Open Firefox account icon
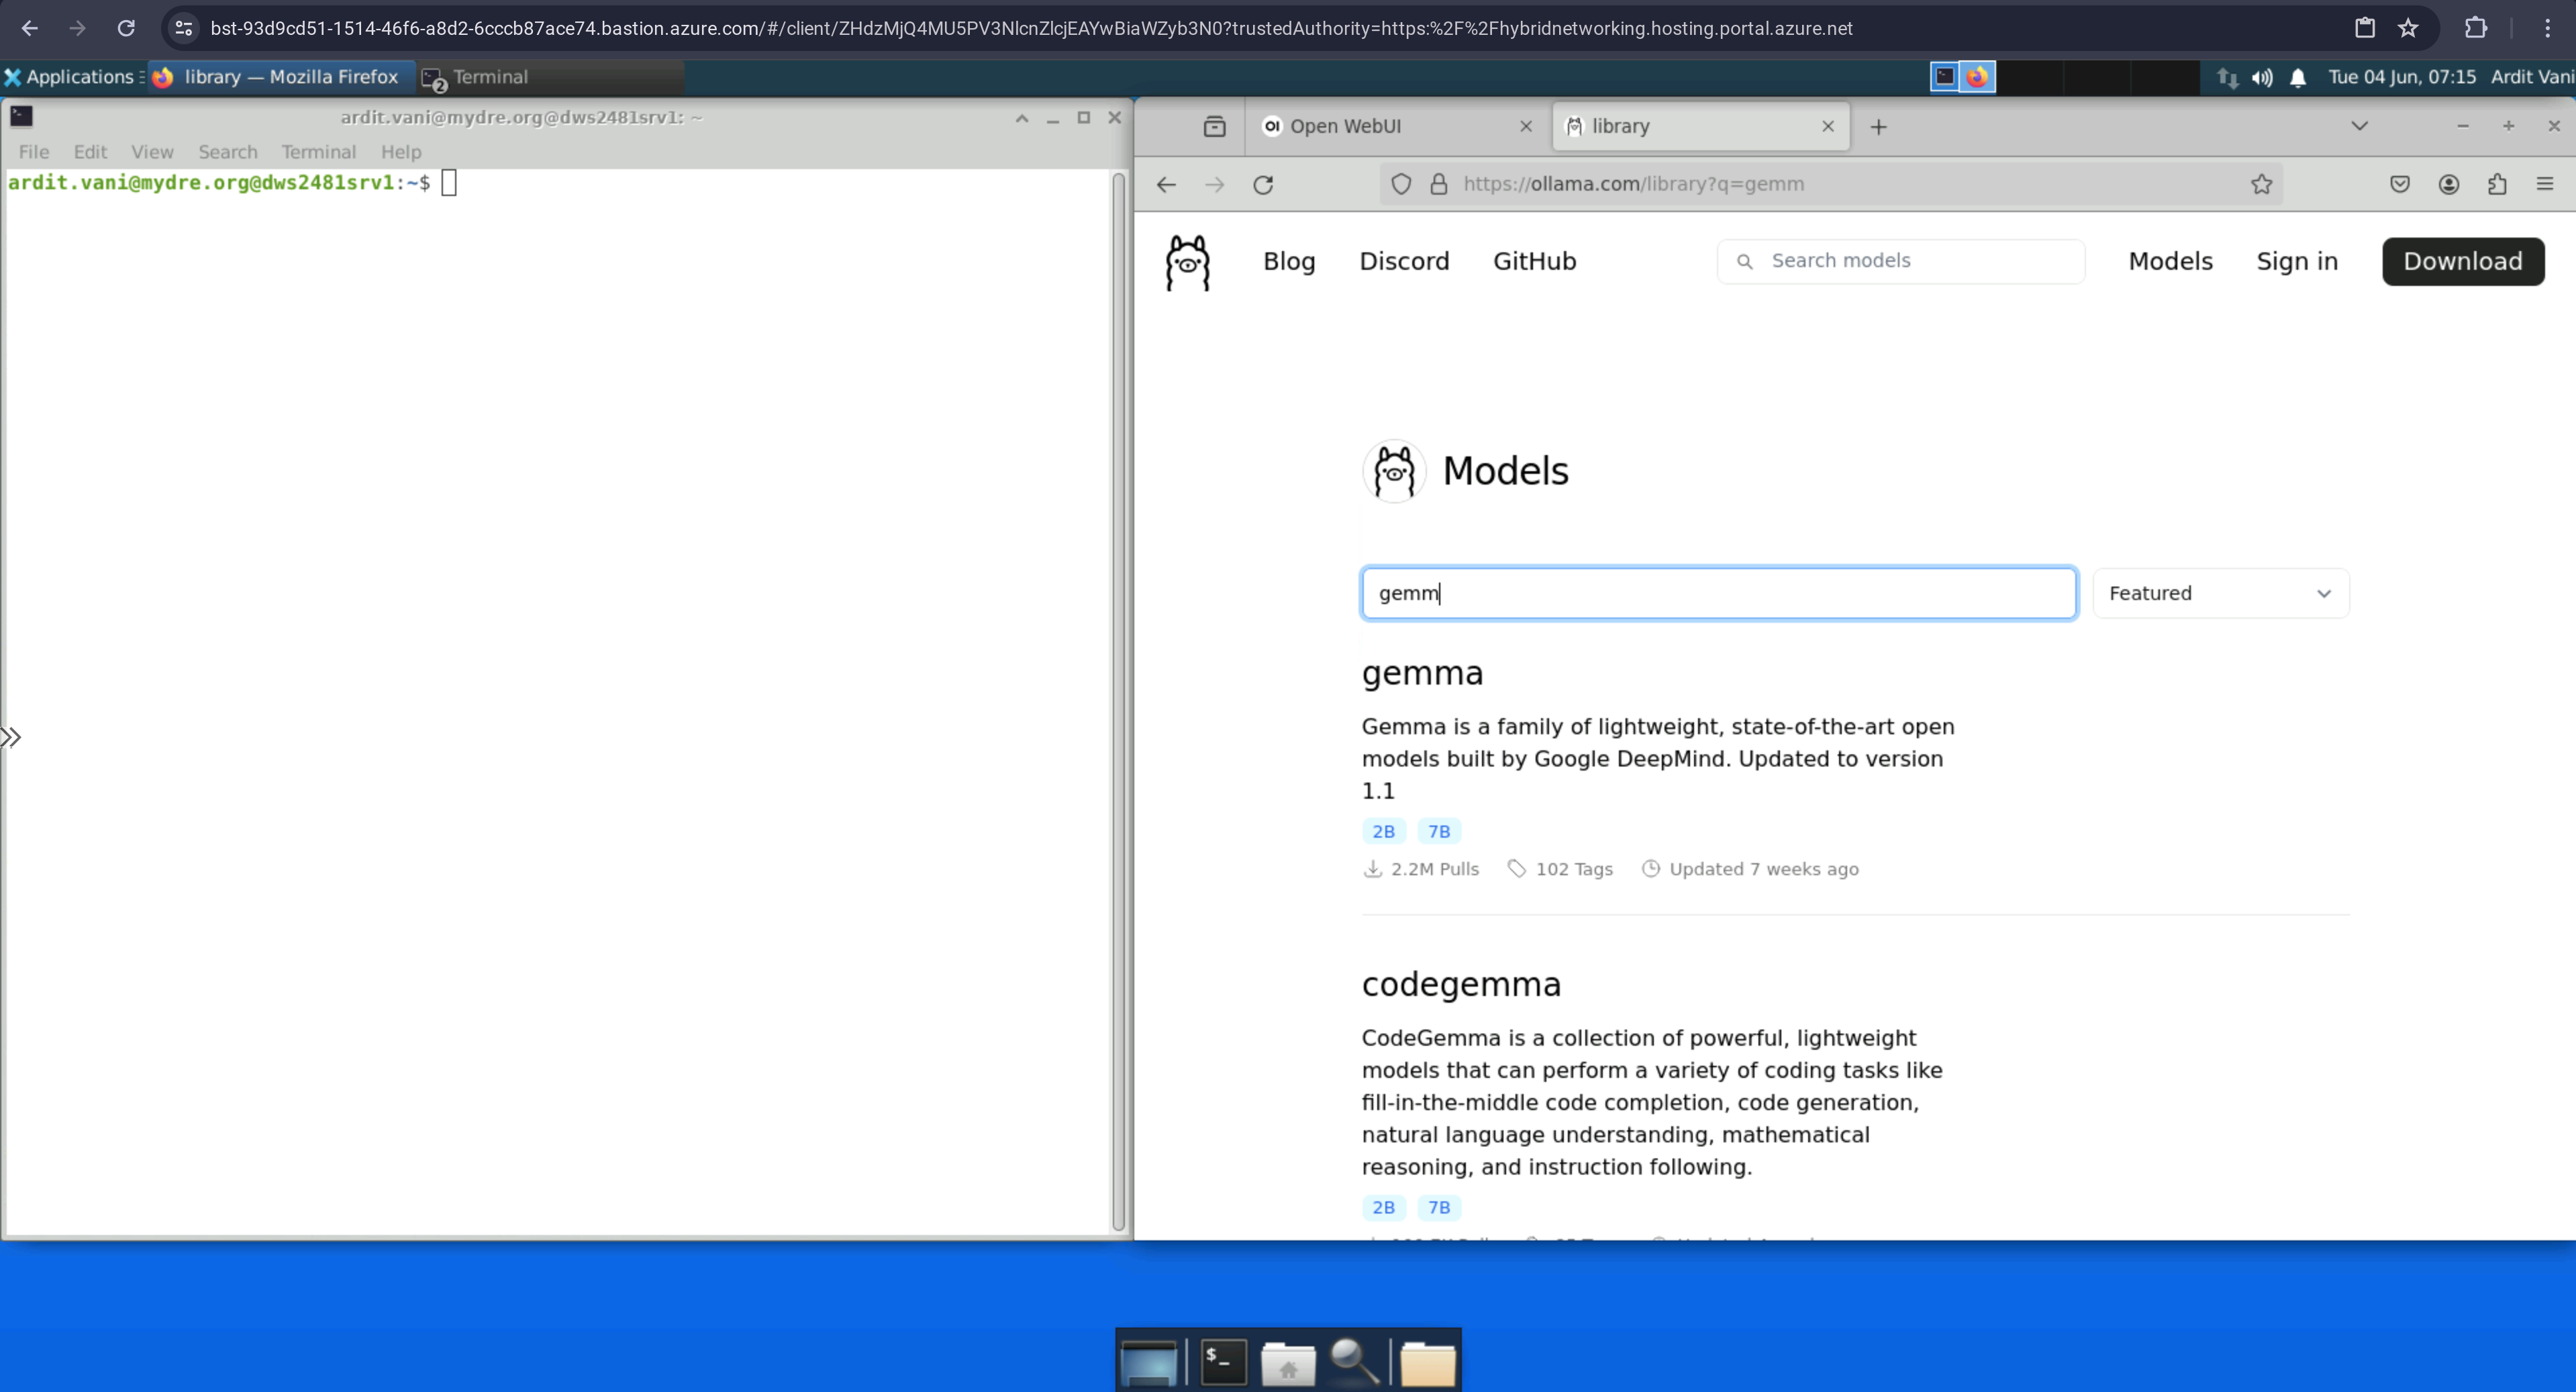Image resolution: width=2576 pixels, height=1392 pixels. click(2449, 184)
